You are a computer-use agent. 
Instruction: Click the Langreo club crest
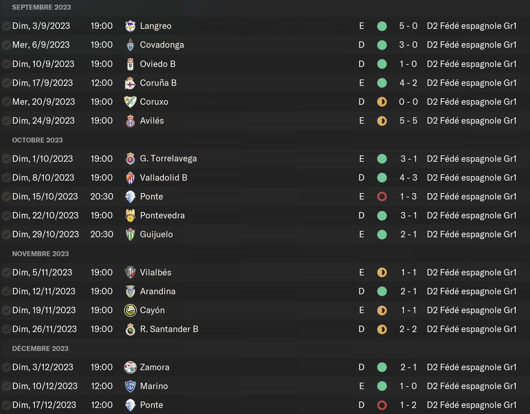click(130, 26)
